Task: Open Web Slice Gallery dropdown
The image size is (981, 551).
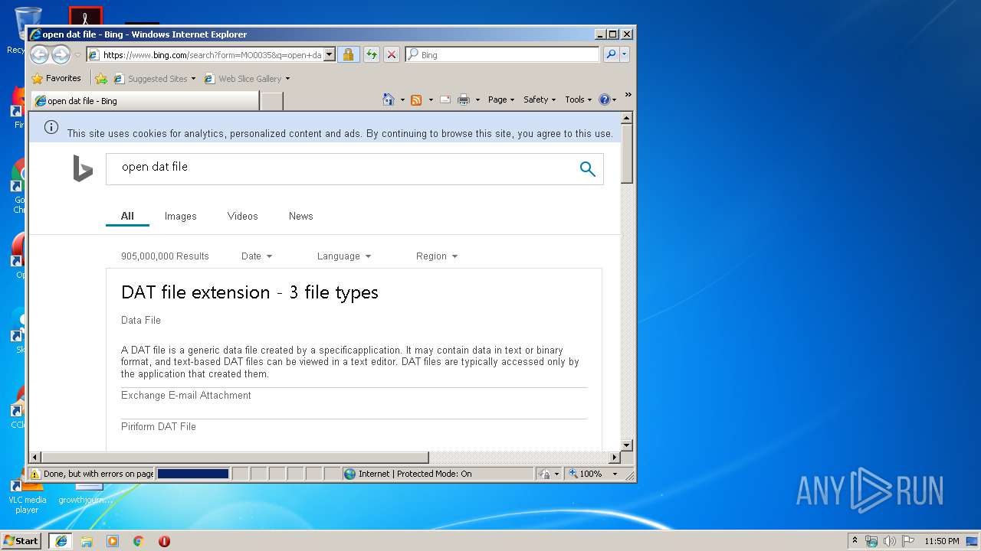Action: point(287,78)
